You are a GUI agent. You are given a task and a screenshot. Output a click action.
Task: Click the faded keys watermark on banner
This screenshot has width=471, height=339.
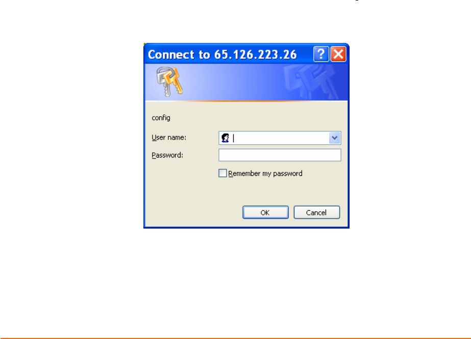coord(311,82)
